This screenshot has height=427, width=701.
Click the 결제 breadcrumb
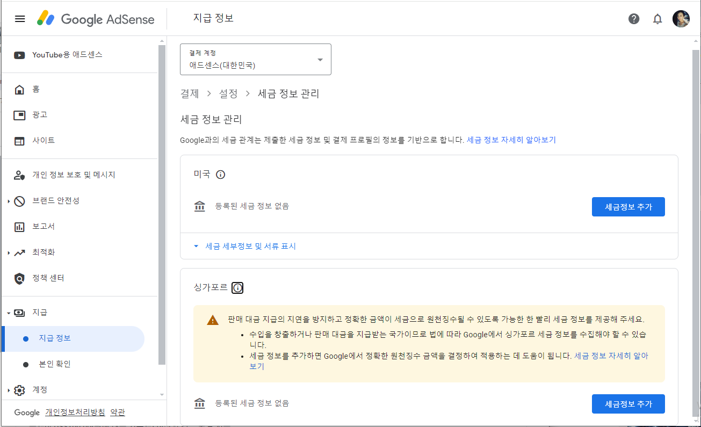point(189,94)
